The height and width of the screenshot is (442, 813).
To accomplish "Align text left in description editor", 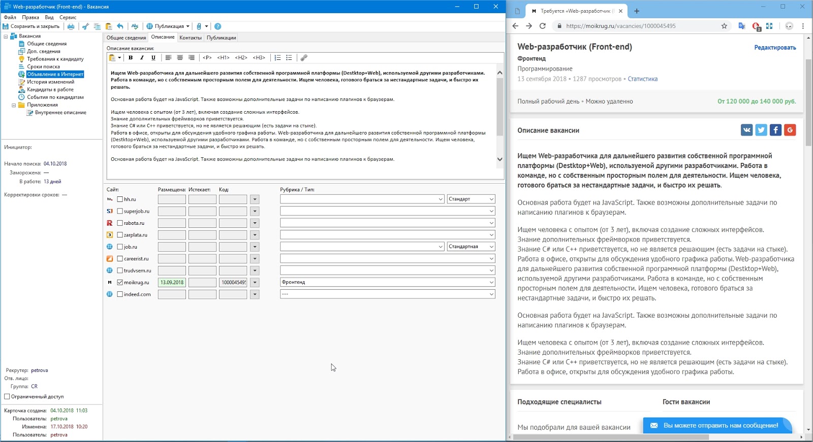I will click(168, 58).
